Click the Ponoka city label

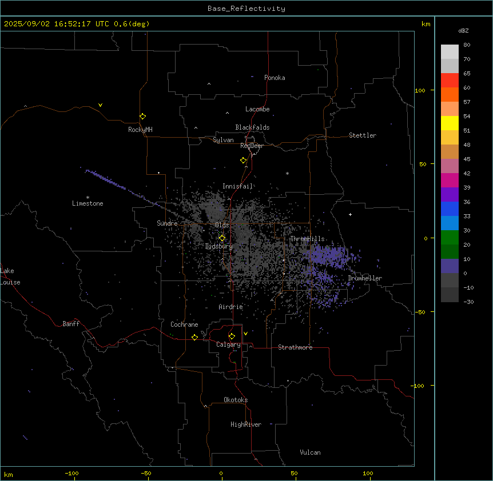(275, 78)
